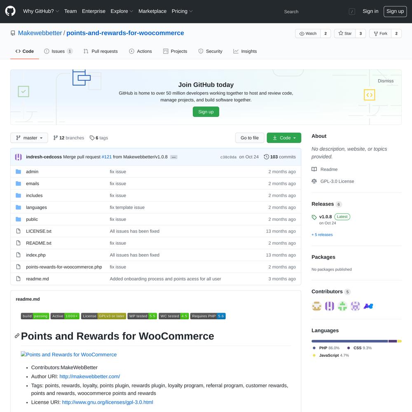Open the GPL-3.0 License link
The width and height of the screenshot is (412, 412).
click(333, 181)
